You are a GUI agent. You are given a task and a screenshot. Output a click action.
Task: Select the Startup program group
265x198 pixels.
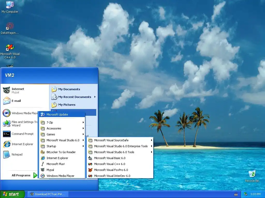pyautogui.click(x=62, y=146)
